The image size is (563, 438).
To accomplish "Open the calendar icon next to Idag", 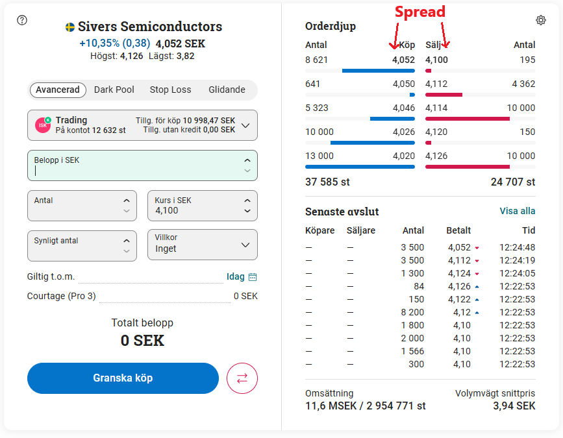I will point(253,277).
